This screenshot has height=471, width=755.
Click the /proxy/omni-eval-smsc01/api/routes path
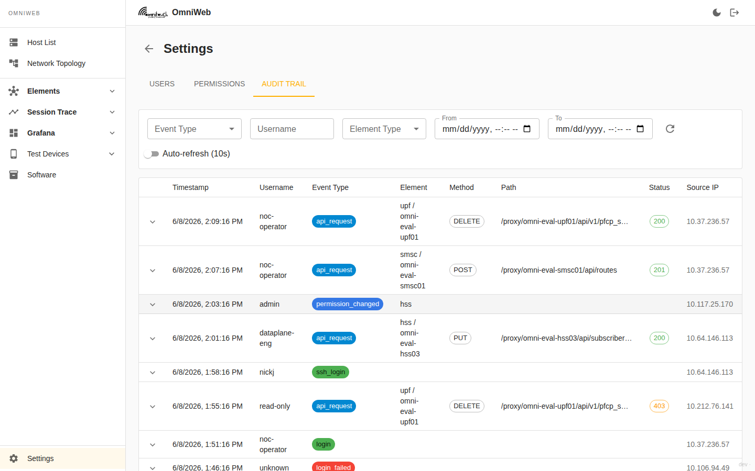pos(559,270)
